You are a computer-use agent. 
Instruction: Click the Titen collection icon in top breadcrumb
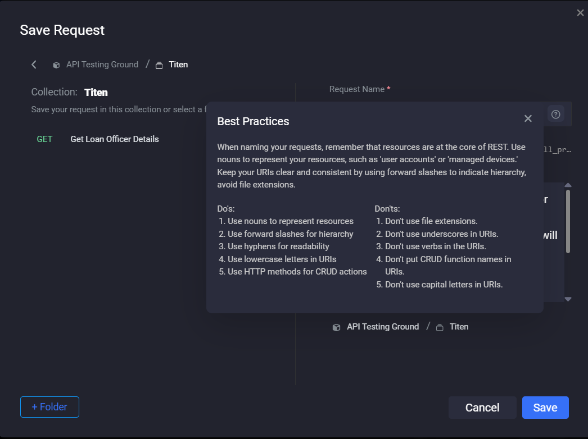pyautogui.click(x=159, y=65)
